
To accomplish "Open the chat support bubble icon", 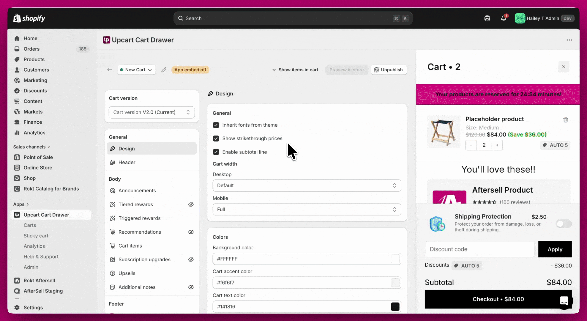I will pos(564,300).
